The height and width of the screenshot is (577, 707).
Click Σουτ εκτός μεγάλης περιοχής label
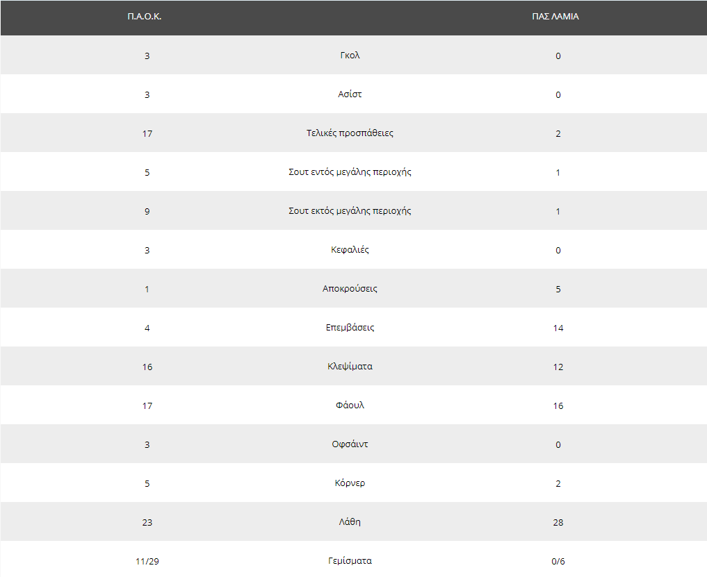point(350,211)
